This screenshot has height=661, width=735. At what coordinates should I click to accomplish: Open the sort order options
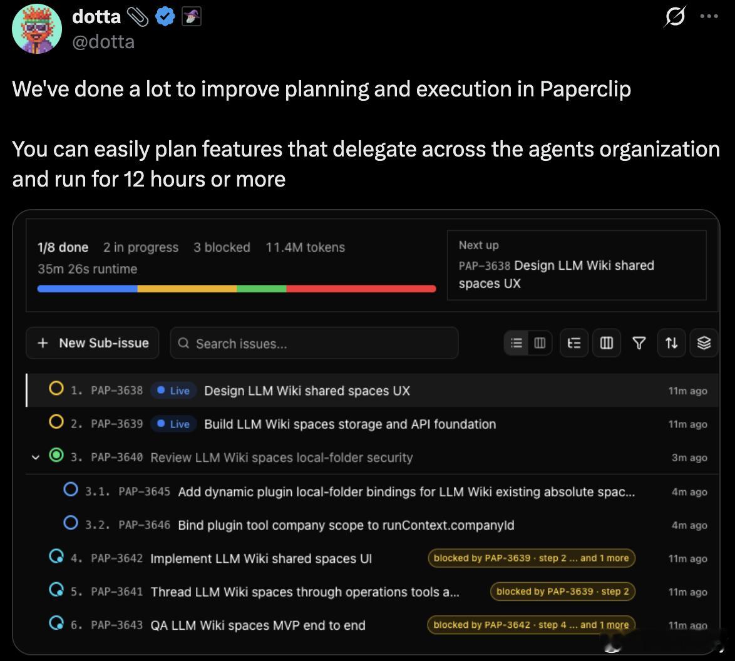point(671,342)
